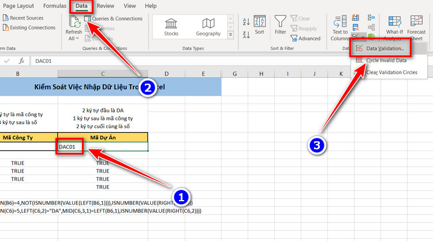Open the Data ribbon tab

pos(81,6)
